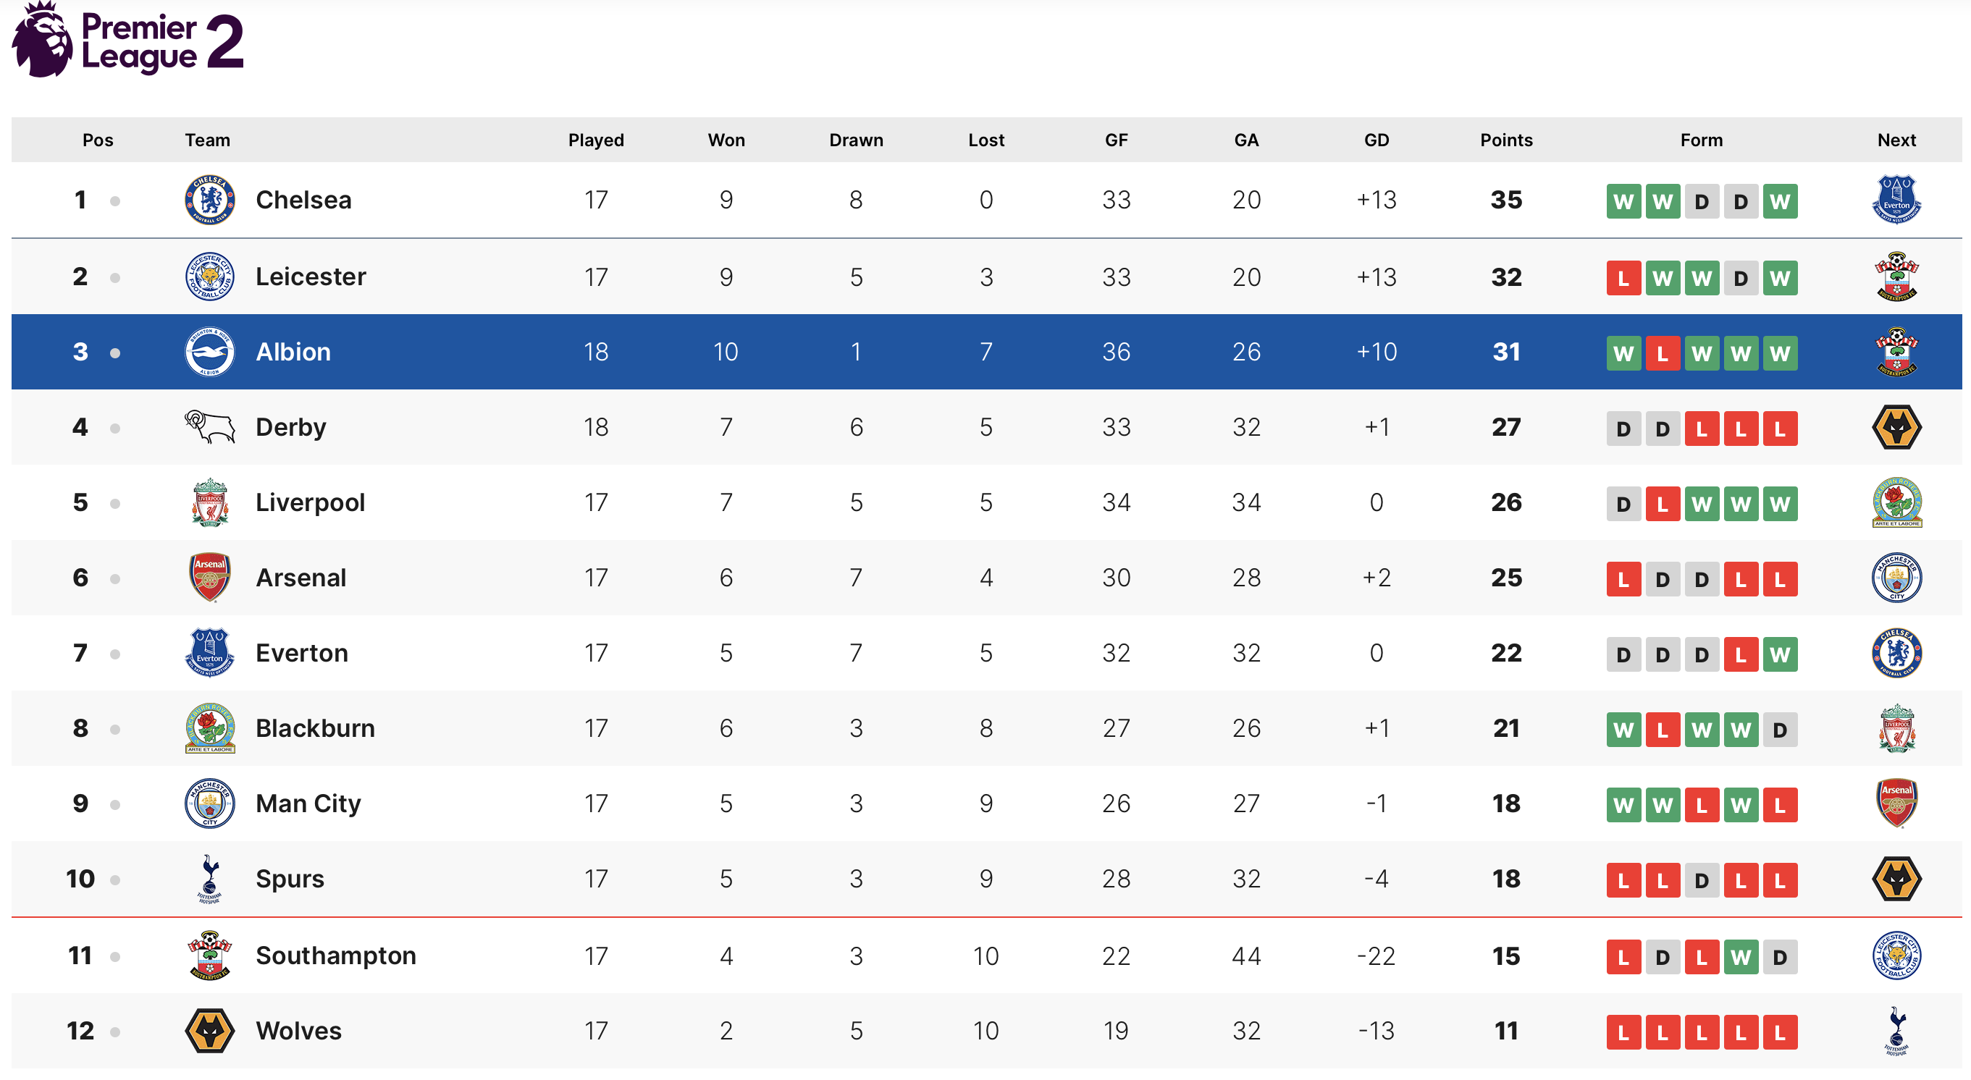This screenshot has height=1080, width=1971.
Task: Click the Liverpool team name
Action: click(310, 502)
